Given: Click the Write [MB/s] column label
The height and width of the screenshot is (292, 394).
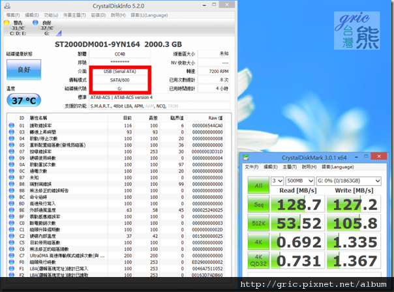Looking at the screenshot, I should pyautogui.click(x=354, y=190).
